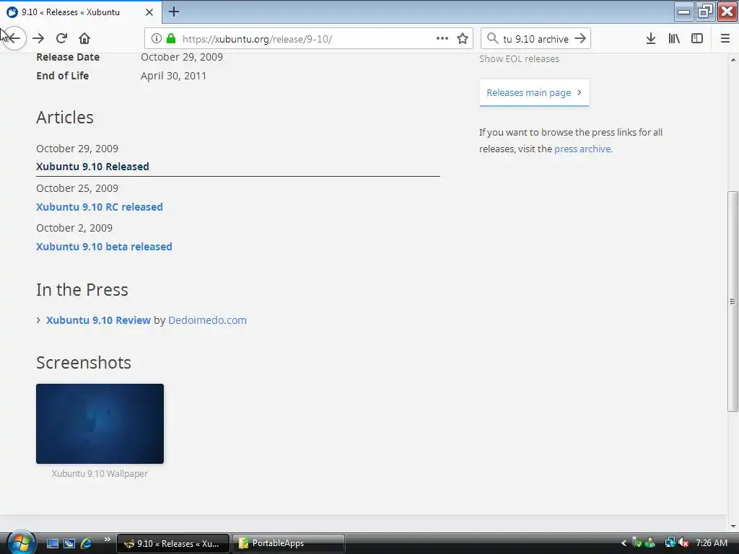Visit Dedoimedo.com link
This screenshot has width=739, height=554.
tap(207, 320)
